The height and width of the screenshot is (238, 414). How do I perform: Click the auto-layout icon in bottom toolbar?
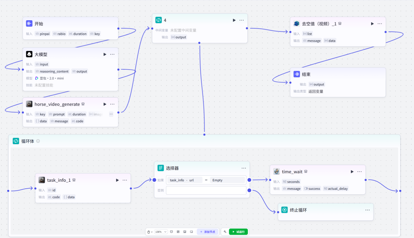pos(178,232)
